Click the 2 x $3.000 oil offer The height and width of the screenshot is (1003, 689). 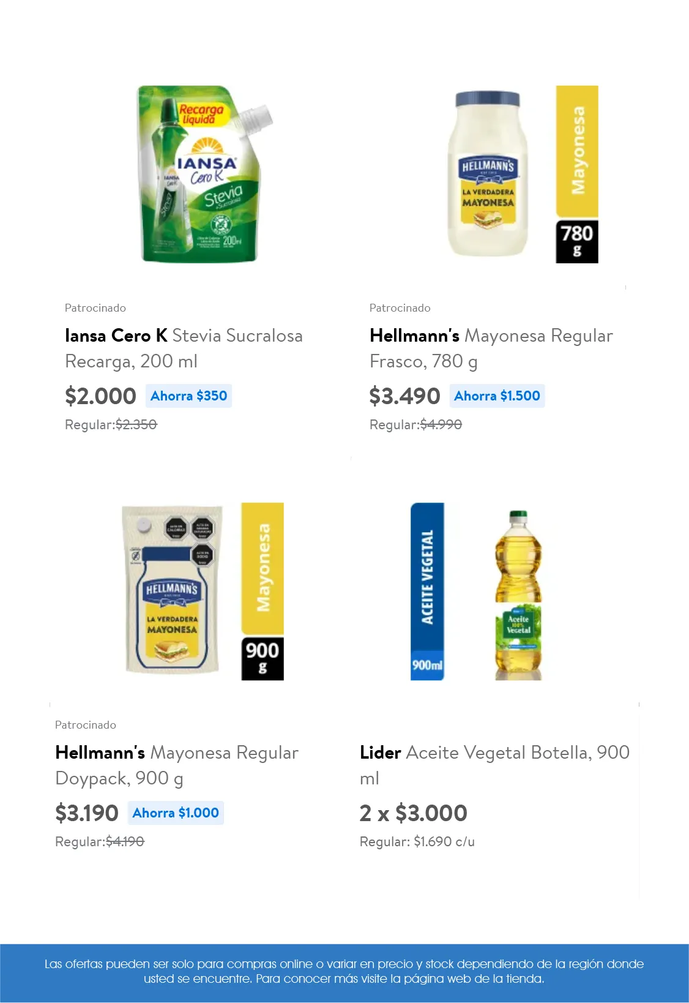click(x=414, y=813)
